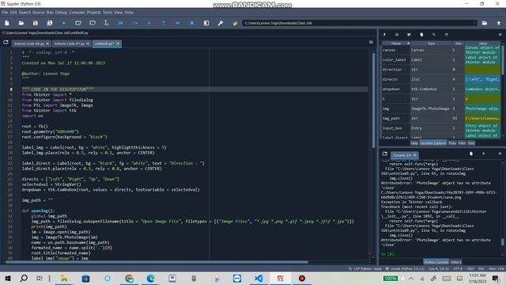Select the 'dropdown' variable row
506x285 pixels.
441,89
